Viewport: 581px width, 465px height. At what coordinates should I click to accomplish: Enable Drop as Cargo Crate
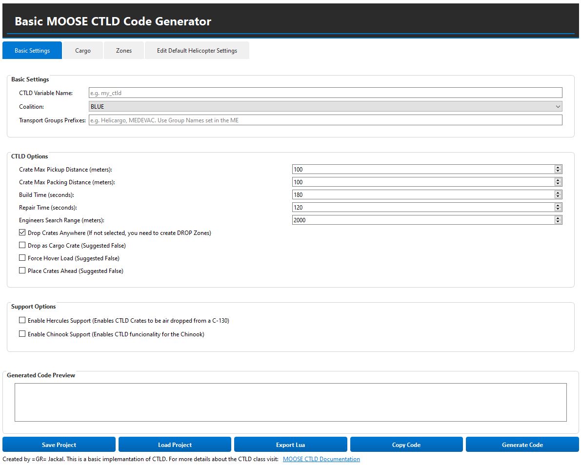point(22,245)
